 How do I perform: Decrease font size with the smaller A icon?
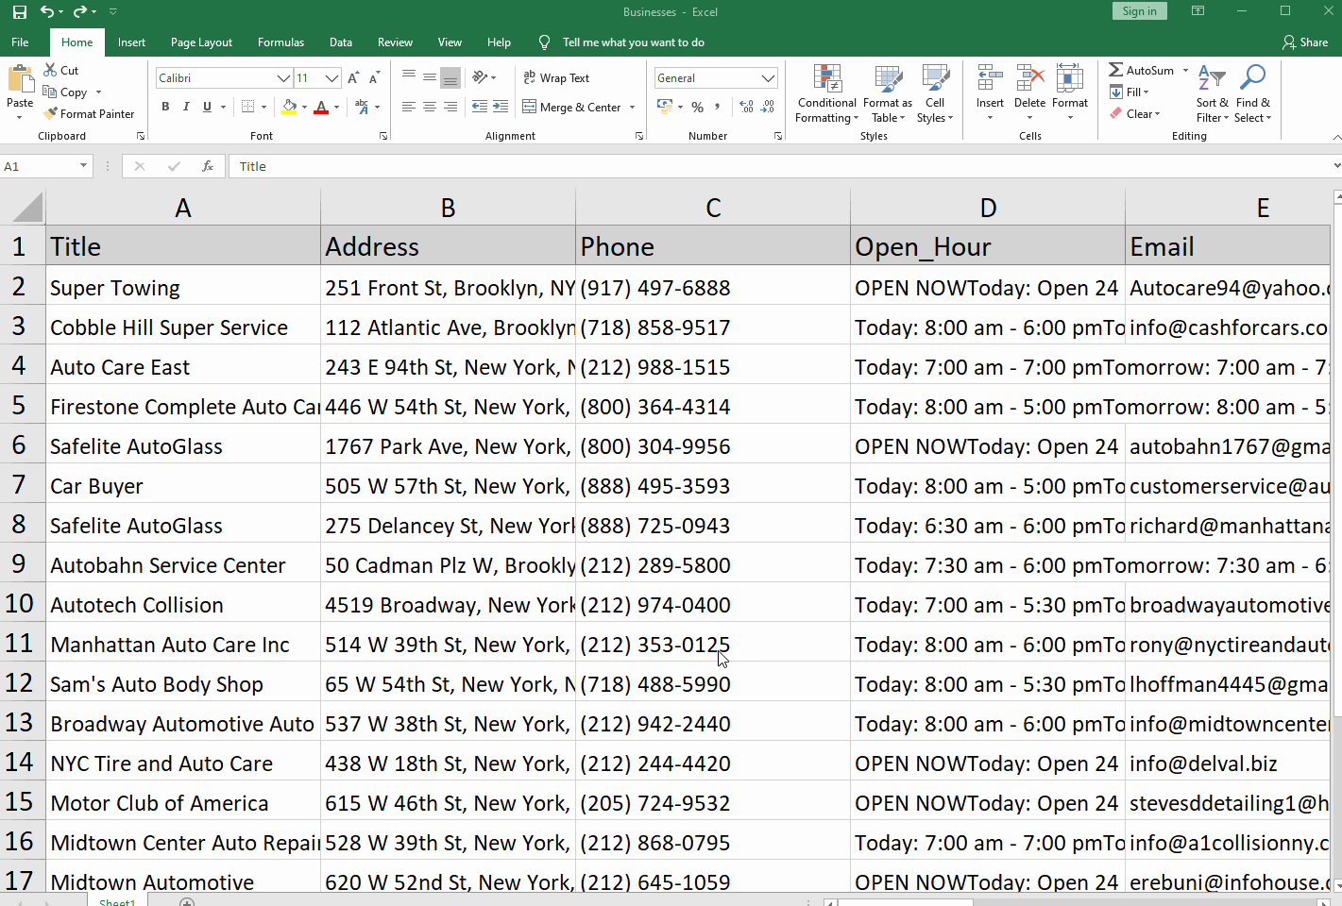coord(374,78)
